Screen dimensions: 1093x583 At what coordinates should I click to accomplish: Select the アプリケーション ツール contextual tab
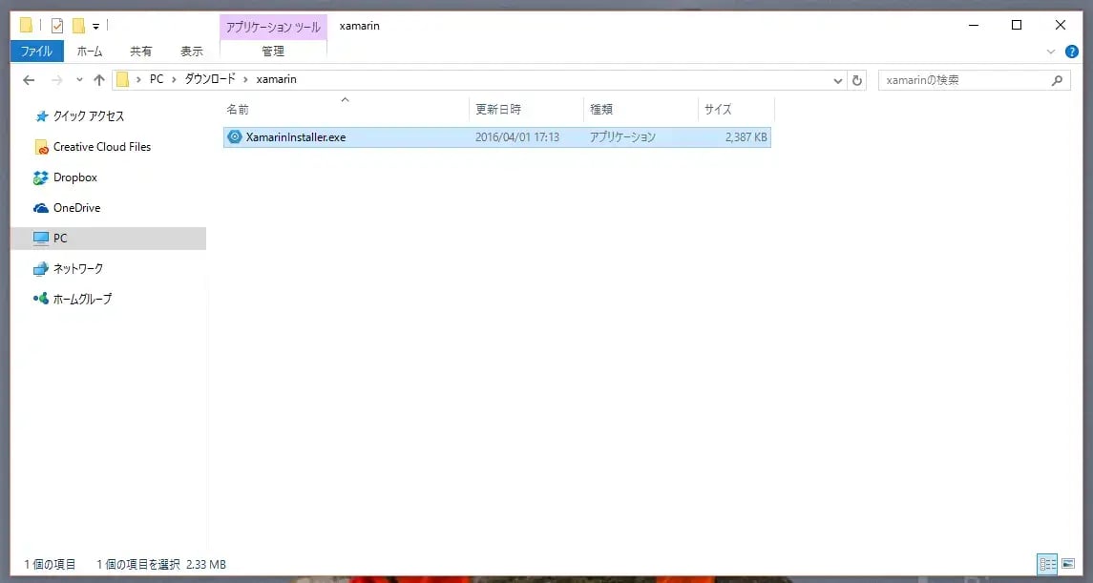pyautogui.click(x=273, y=27)
